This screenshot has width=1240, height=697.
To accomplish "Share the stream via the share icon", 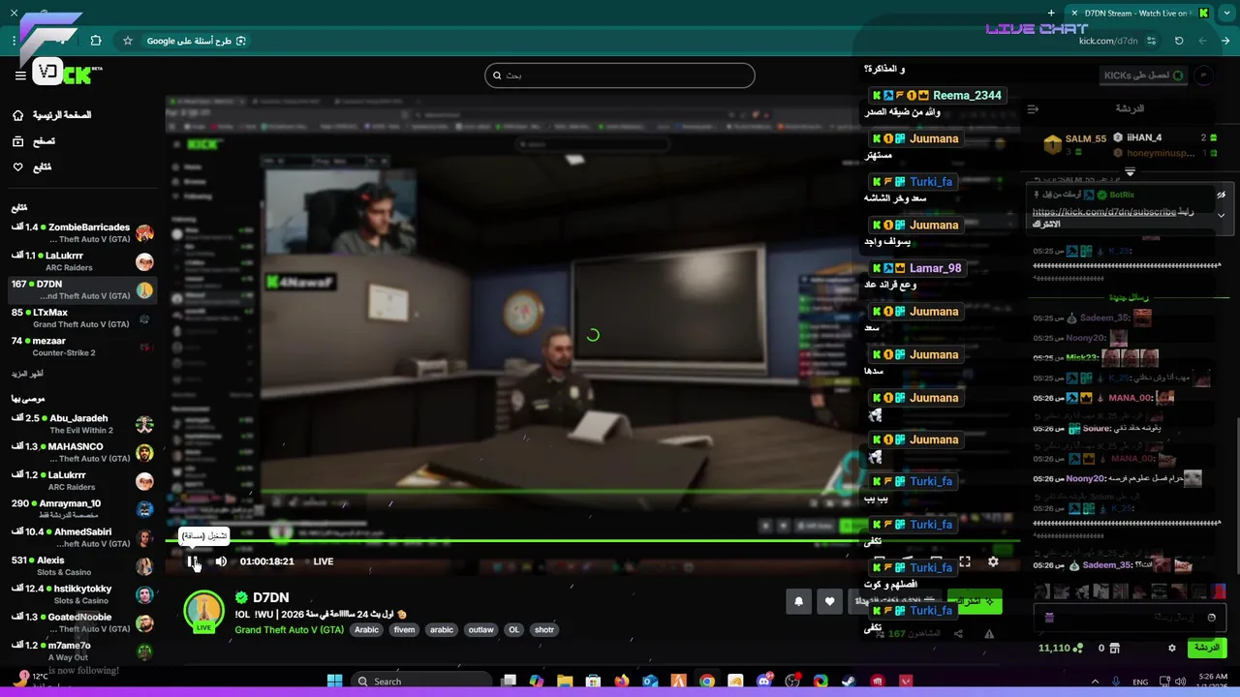I will point(958,634).
